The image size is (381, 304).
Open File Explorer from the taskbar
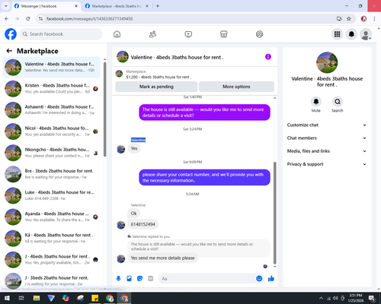click(37, 298)
